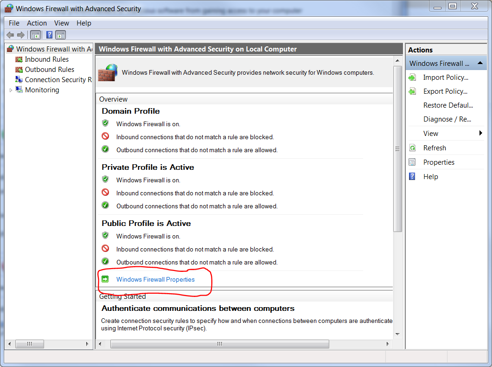Click the main pane scroll down arrow
This screenshot has width=492, height=367.
[397, 334]
